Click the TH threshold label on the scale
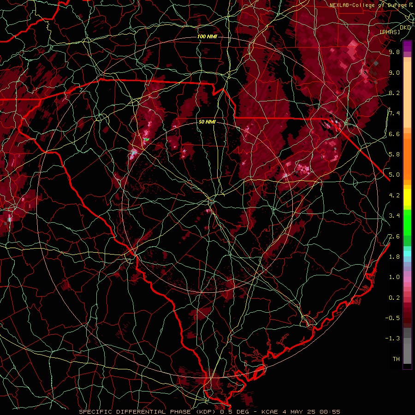 coord(396,359)
